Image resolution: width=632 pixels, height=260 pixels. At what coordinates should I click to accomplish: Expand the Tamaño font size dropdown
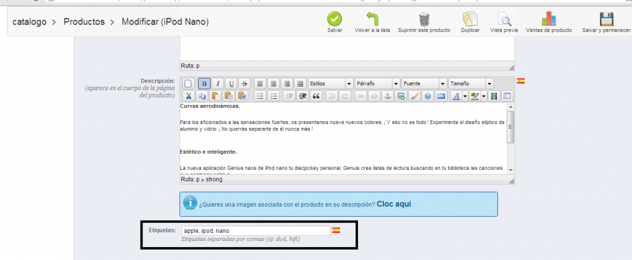(470, 83)
